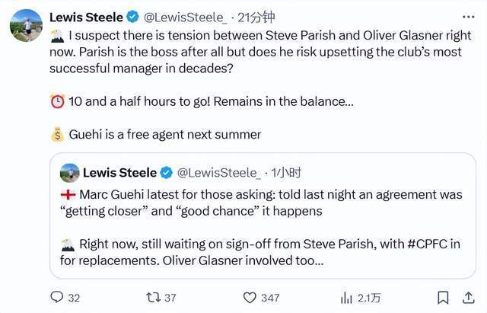Click the retweet icon
The image size is (487, 313).
pyautogui.click(x=151, y=297)
